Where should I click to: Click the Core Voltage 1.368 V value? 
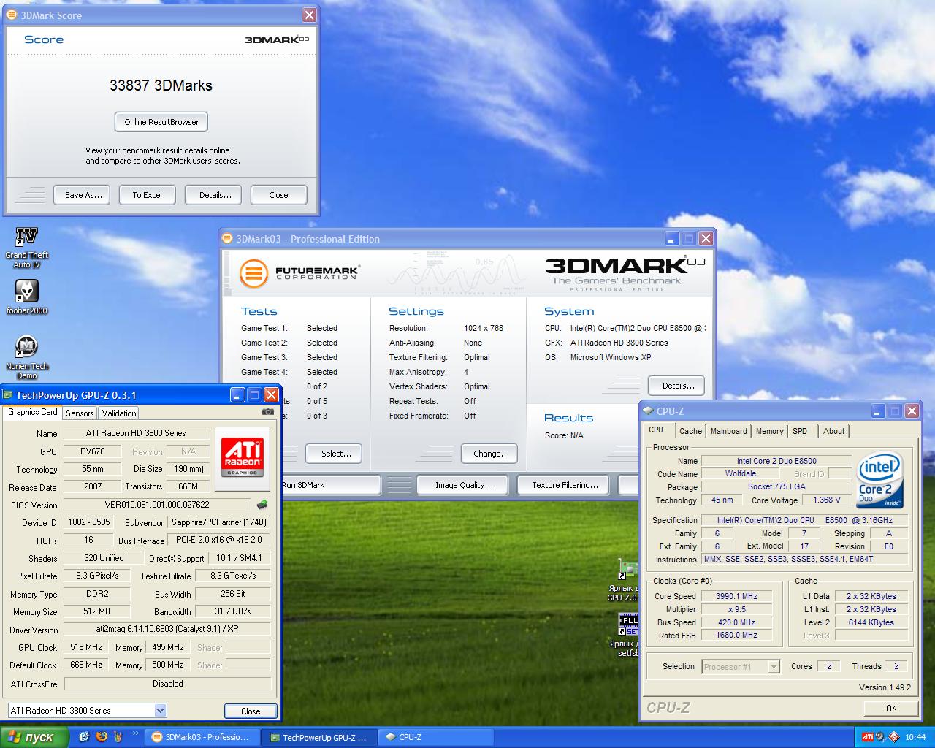(827, 500)
